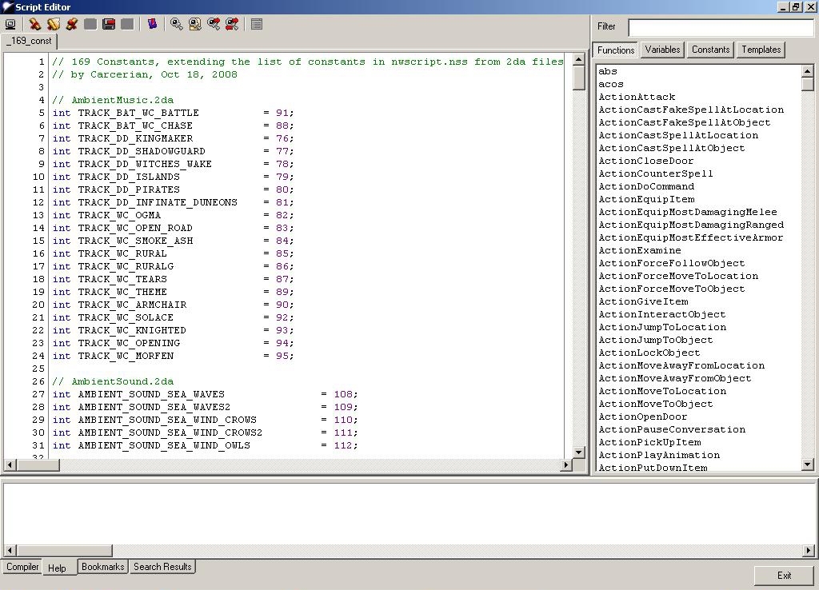Image resolution: width=819 pixels, height=590 pixels.
Task: Click the floppy disk save icon
Action: (109, 25)
